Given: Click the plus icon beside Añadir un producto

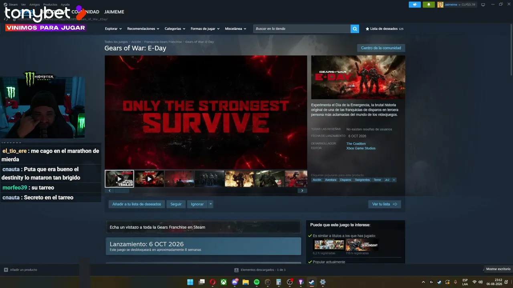Looking at the screenshot, I should (x=6, y=270).
